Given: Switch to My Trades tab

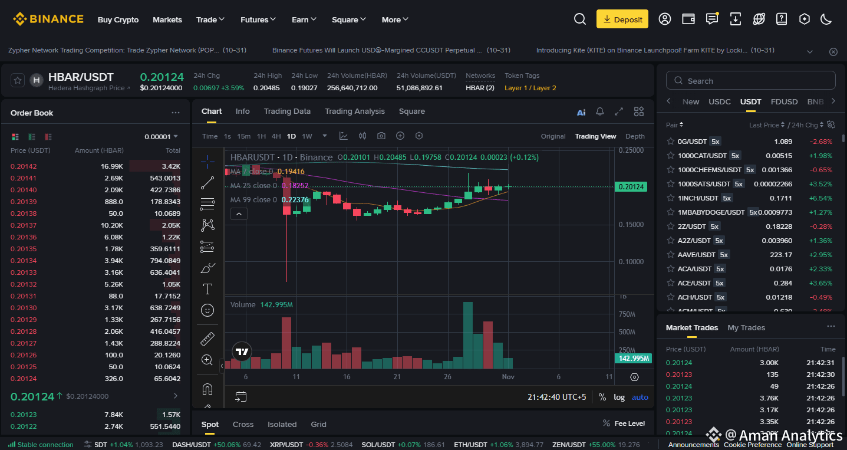Looking at the screenshot, I should click(x=746, y=327).
